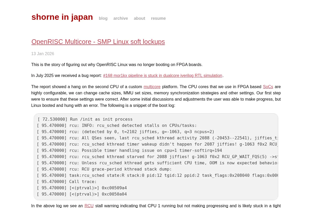Click 'RCU grace-period kthread stack dump' line
The height and width of the screenshot is (208, 312).
click(105, 169)
